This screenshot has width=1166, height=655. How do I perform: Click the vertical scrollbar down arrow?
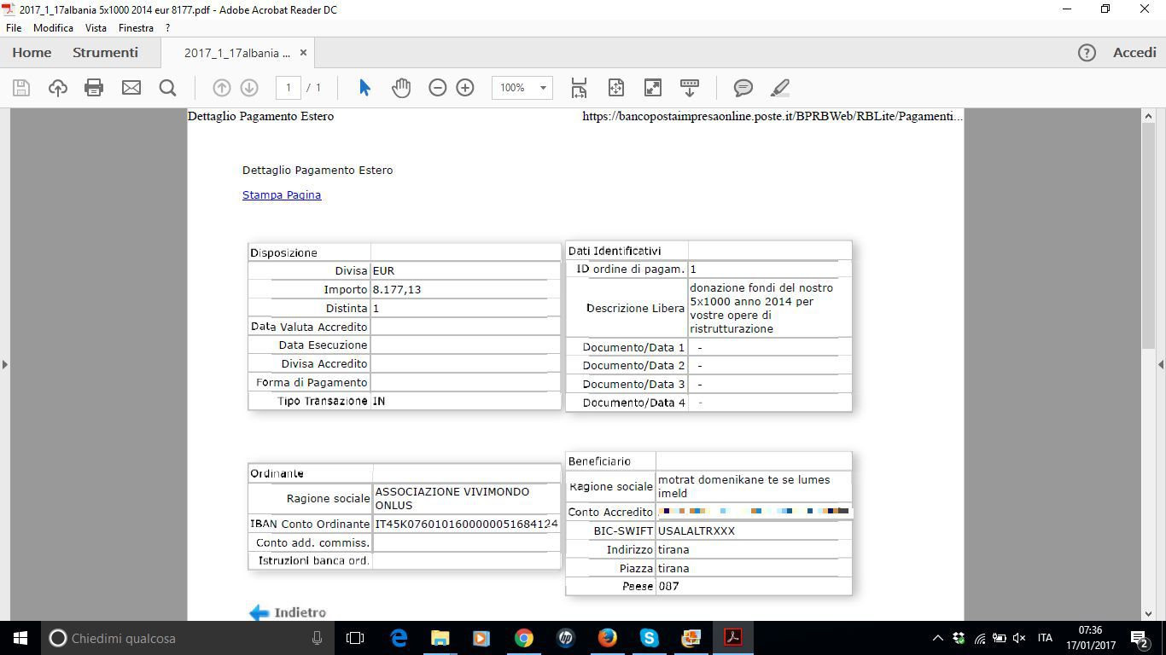click(x=1148, y=613)
